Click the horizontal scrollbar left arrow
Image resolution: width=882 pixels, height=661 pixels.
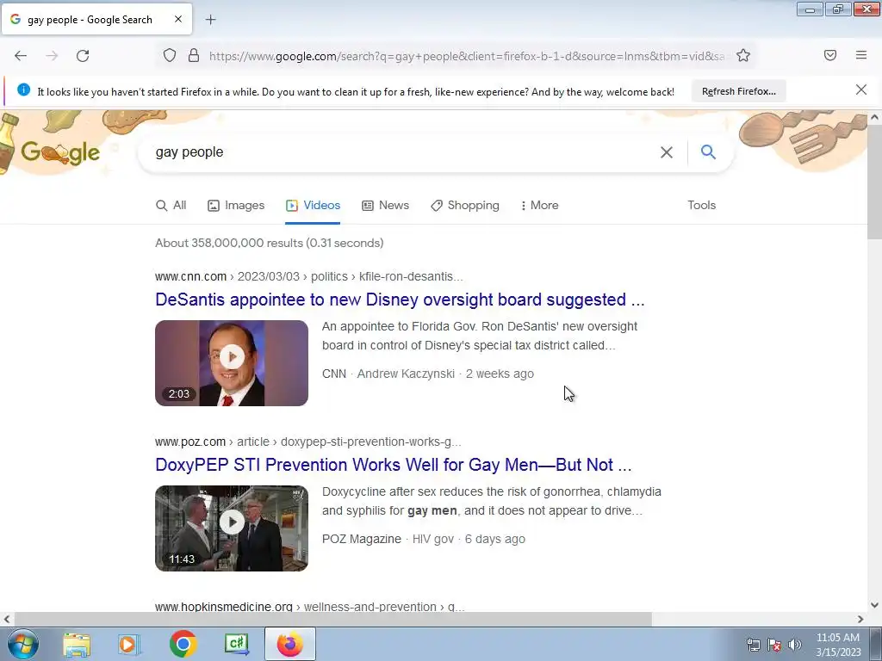point(7,619)
